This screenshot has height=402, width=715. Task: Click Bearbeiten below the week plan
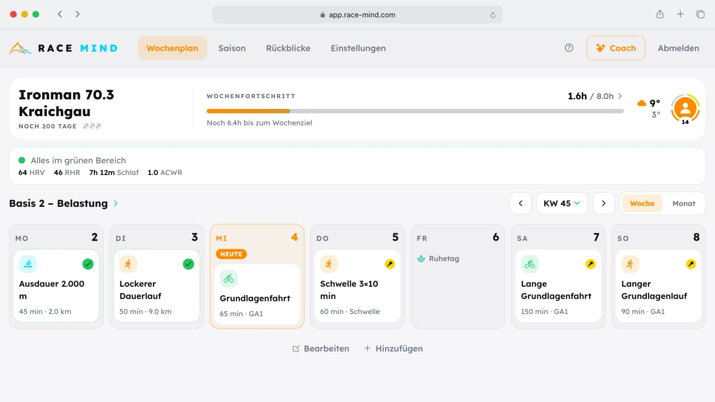click(x=321, y=348)
